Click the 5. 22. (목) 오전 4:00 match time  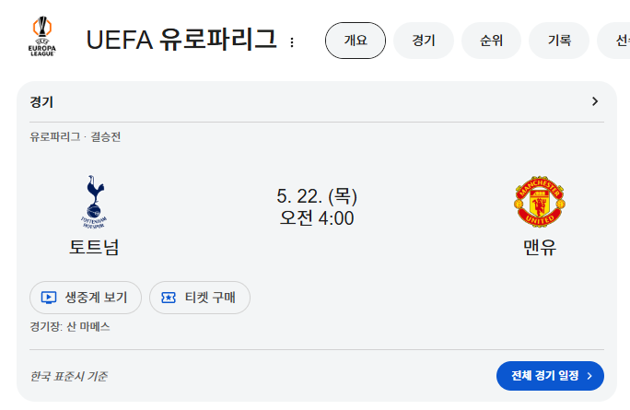pos(317,207)
